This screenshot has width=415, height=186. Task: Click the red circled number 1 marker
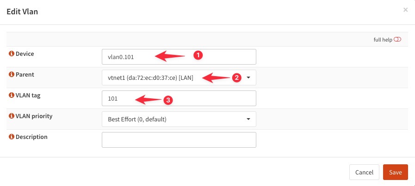pyautogui.click(x=198, y=55)
